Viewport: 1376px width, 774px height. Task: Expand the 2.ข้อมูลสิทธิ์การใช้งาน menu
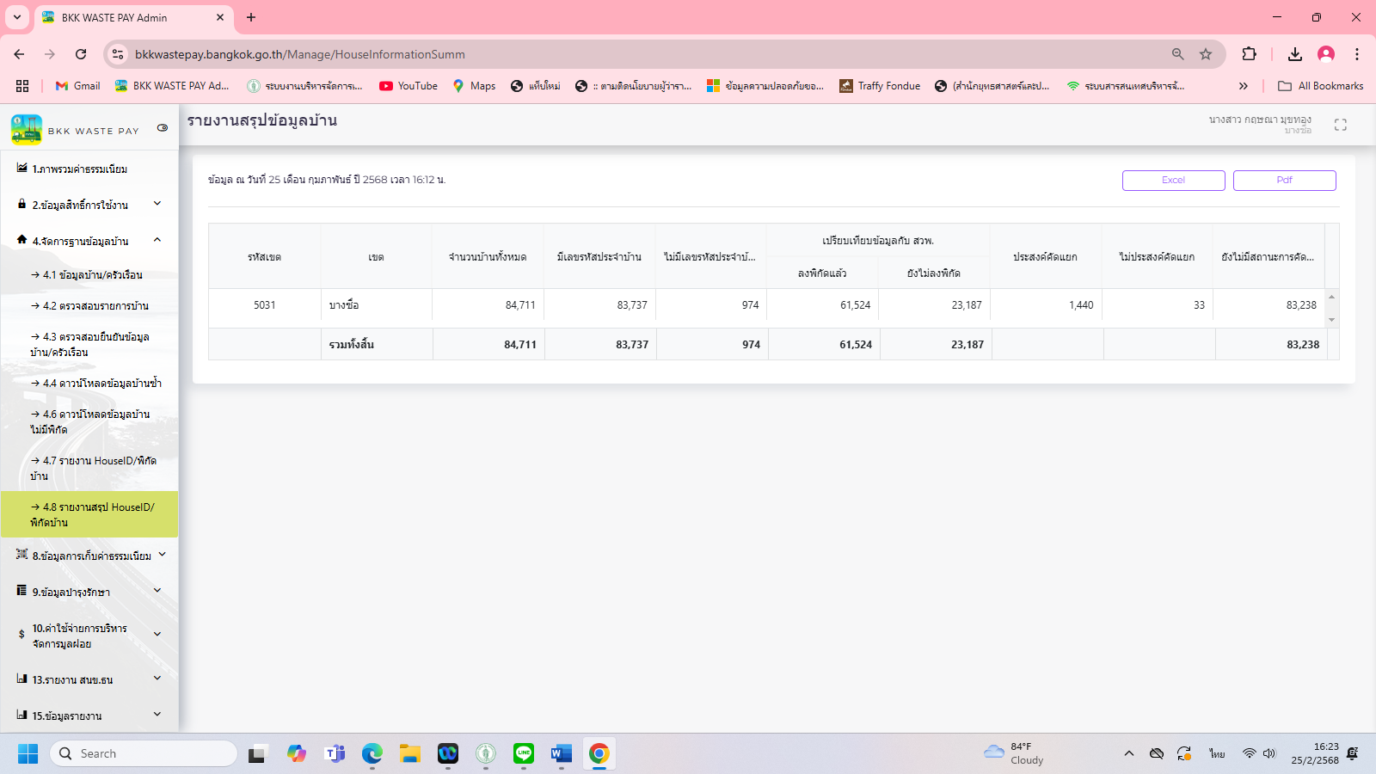(89, 205)
